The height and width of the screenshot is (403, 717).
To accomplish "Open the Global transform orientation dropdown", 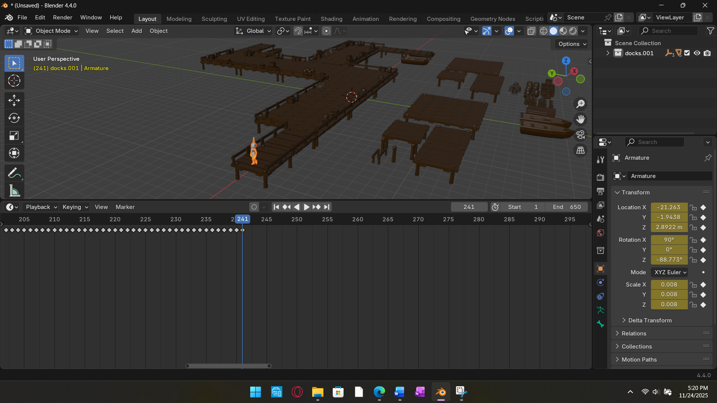I will pos(253,31).
